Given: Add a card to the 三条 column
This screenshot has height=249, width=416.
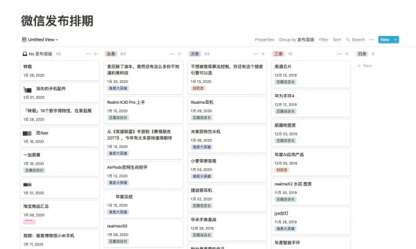Looking at the screenshot, I should coord(347,54).
